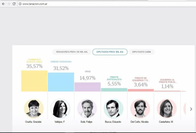
Task: Click the purple 1País results bar
Action: tap(87, 87)
